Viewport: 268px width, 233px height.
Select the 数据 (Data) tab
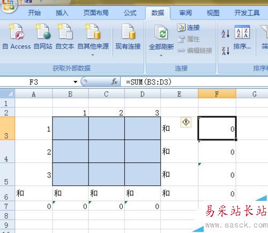tap(158, 13)
